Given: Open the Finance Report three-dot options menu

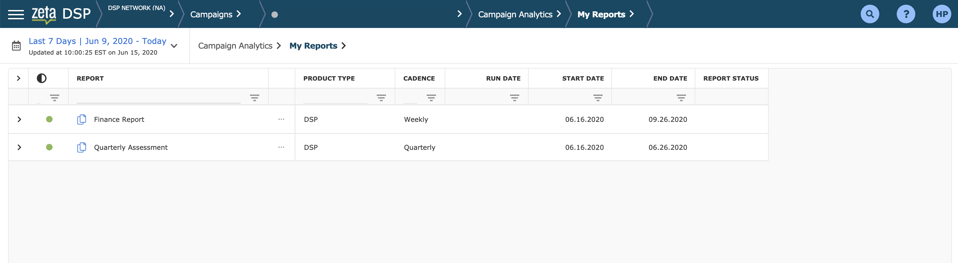Looking at the screenshot, I should 281,120.
